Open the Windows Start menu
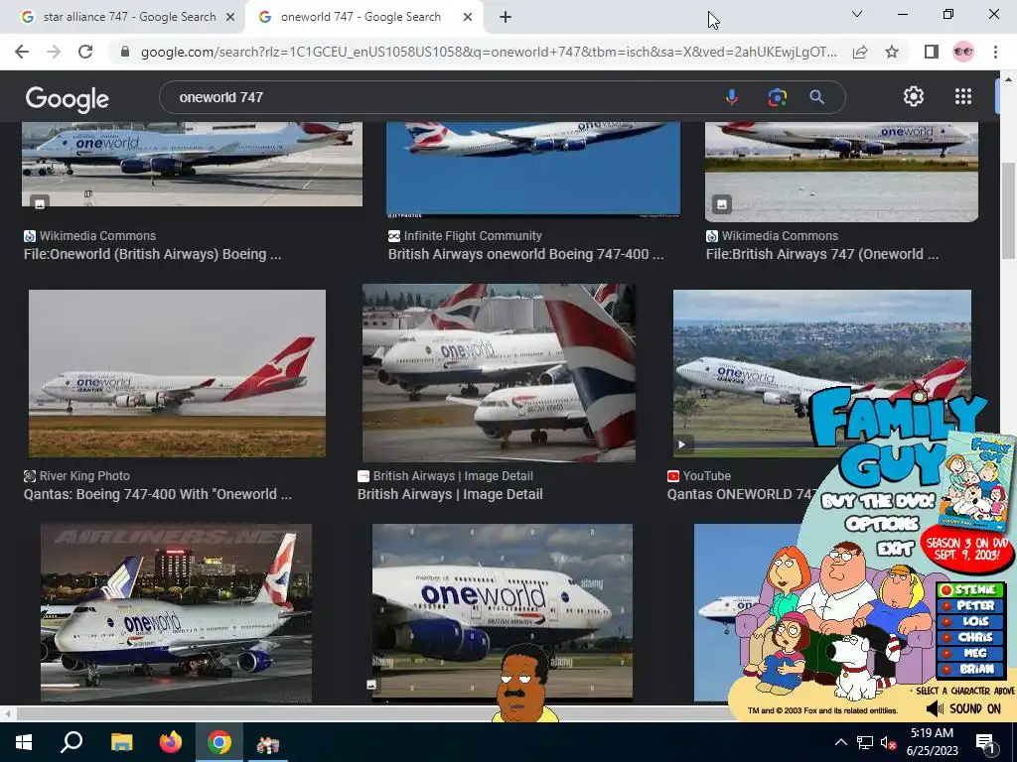Screen dimensions: 1017x762 click(24, 742)
